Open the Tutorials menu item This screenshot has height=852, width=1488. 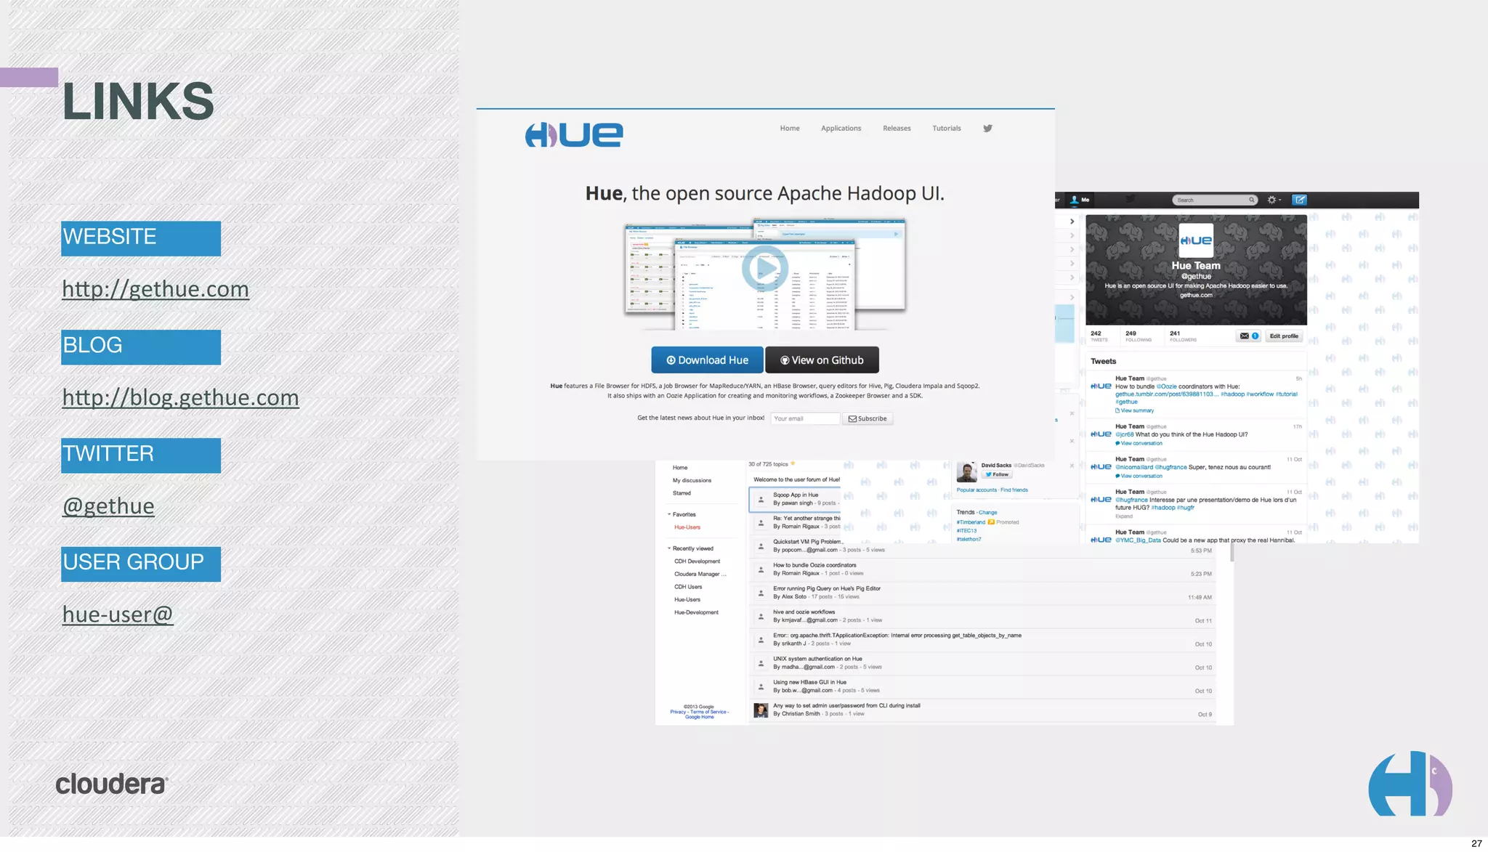click(x=946, y=129)
